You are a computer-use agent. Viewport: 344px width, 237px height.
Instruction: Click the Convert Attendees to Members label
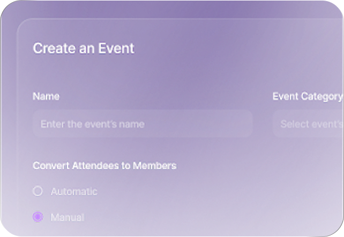(104, 166)
